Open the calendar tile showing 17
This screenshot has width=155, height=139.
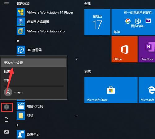pyautogui.click(x=97, y=22)
